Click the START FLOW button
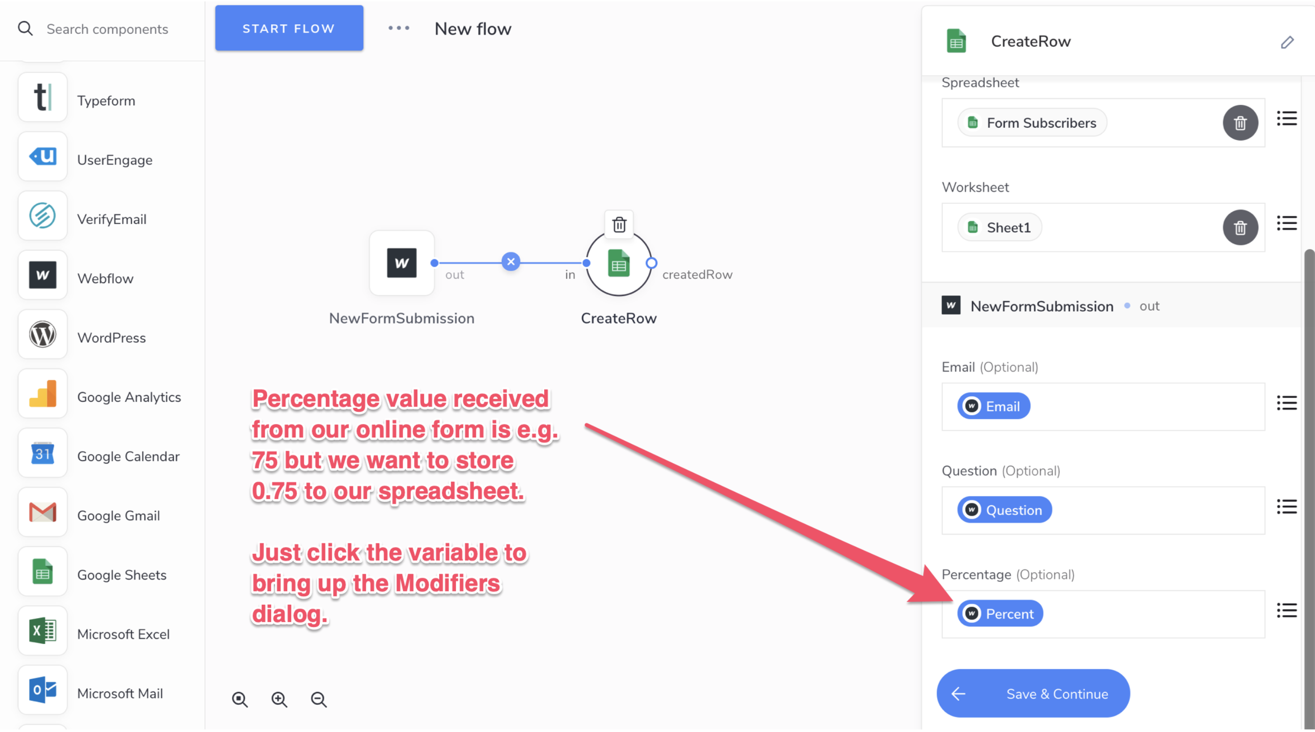This screenshot has height=732, width=1315. coord(289,29)
